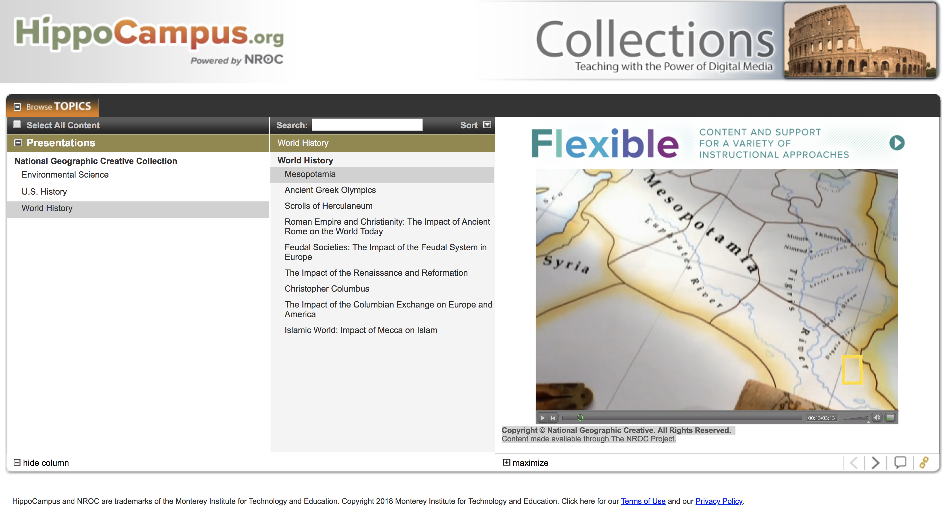This screenshot has height=518, width=949.
Task: Click the forward navigation arrow icon
Action: (x=874, y=462)
